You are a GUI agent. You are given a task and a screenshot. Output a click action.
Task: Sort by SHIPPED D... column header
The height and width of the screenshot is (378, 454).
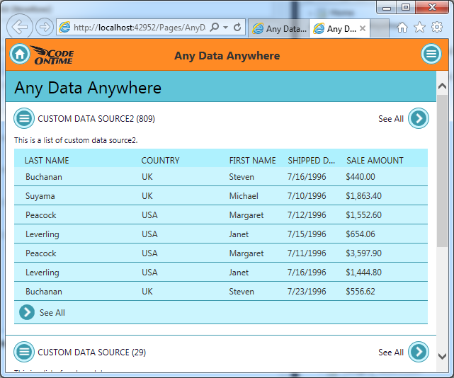click(311, 161)
